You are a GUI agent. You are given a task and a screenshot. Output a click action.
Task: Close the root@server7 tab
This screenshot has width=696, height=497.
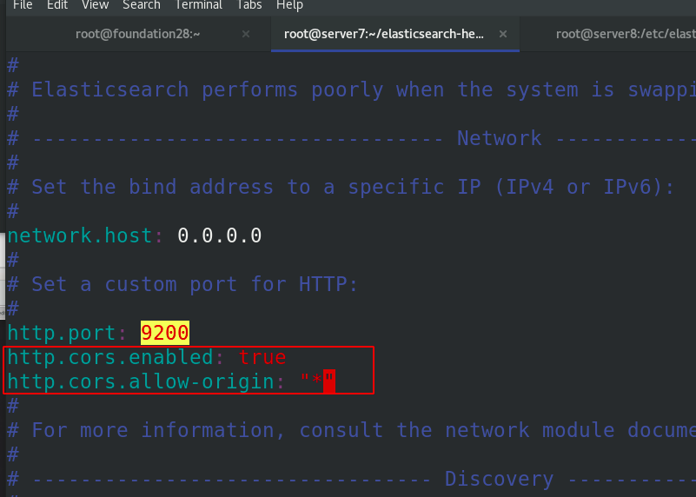coord(502,34)
